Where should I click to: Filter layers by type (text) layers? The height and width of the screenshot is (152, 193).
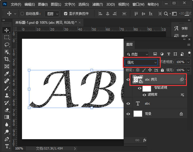(x=169, y=54)
